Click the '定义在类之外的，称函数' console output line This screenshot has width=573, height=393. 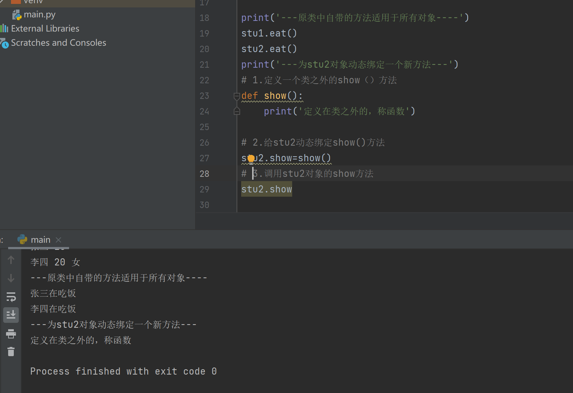click(81, 340)
